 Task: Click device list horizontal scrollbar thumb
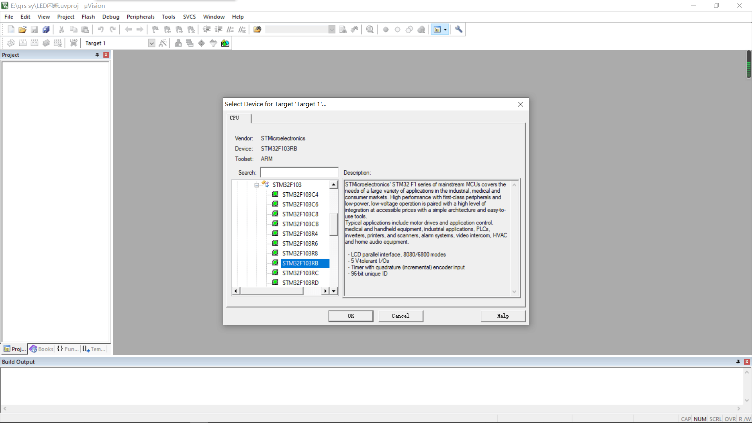271,291
